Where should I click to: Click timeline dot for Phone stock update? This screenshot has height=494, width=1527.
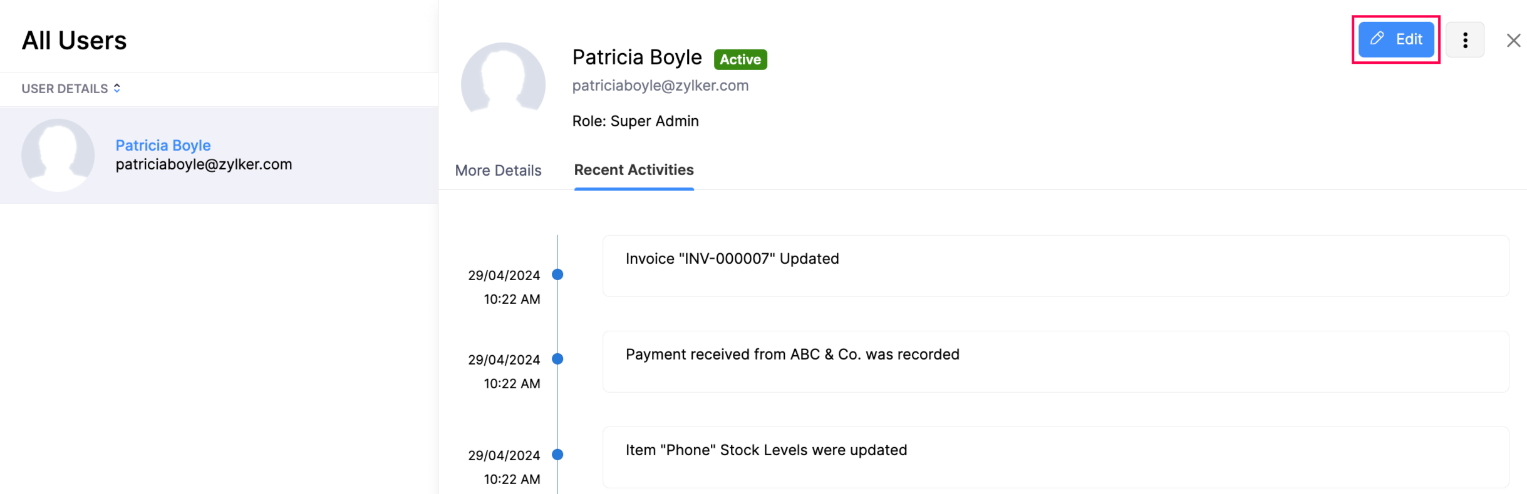click(x=557, y=455)
